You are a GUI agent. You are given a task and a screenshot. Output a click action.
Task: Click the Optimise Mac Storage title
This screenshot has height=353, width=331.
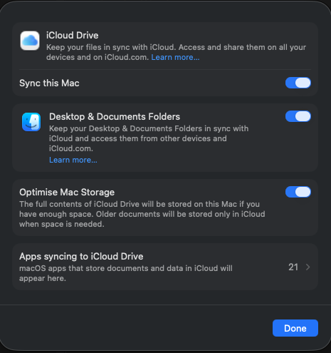[x=67, y=193]
